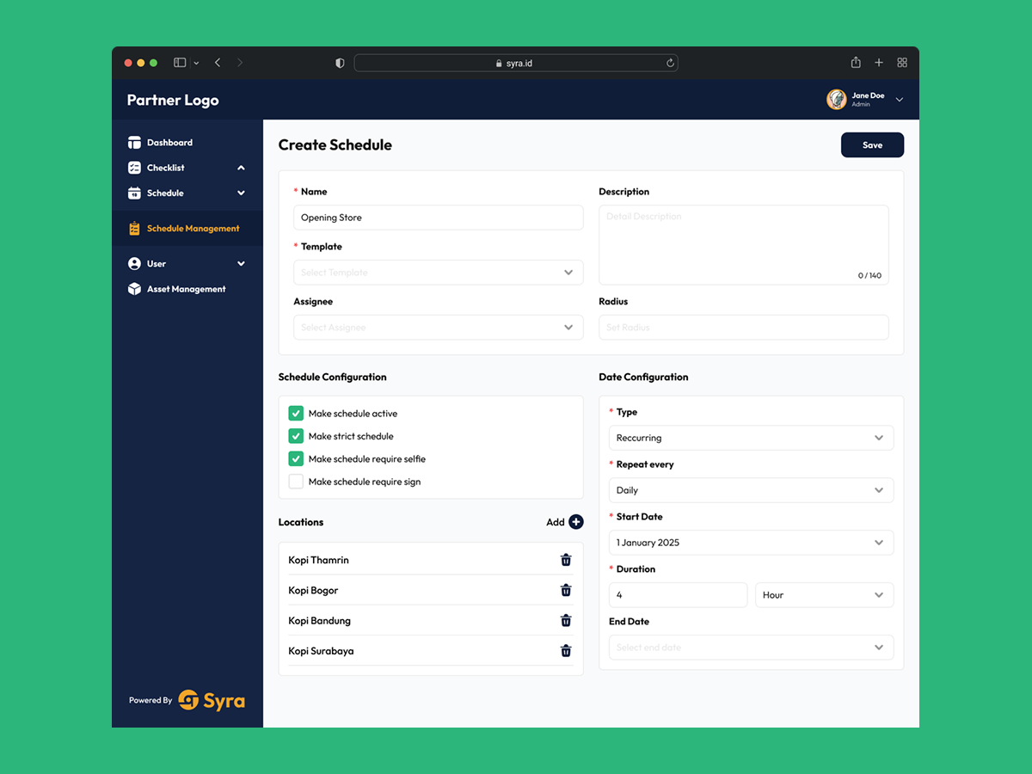Expand the Hour duration unit dropdown
The image size is (1032, 774).
[x=823, y=595]
